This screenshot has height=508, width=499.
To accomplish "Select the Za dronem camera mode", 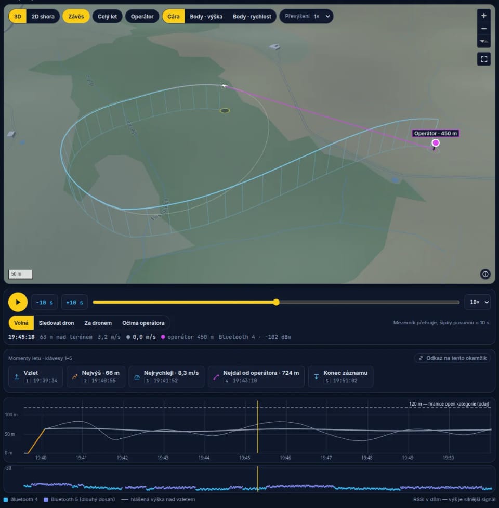I will [x=98, y=323].
